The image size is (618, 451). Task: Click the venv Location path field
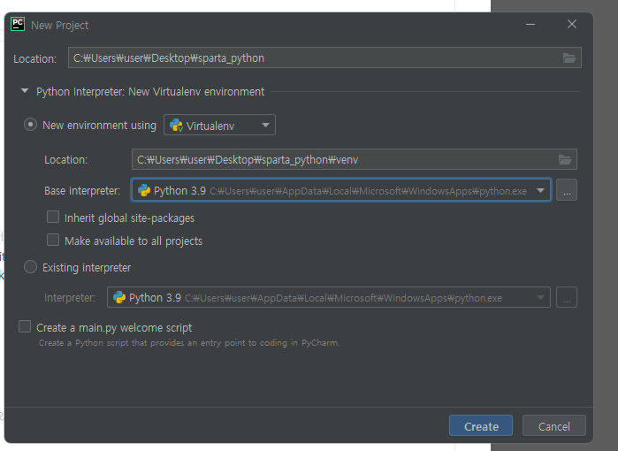[354, 159]
